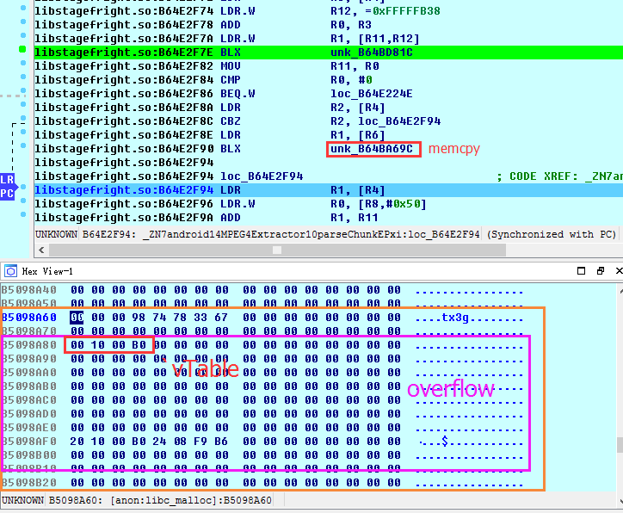This screenshot has height=513, width=623.
Task: Toggle breakpoint dot at B64E2F90 BLX line
Action: click(x=23, y=145)
